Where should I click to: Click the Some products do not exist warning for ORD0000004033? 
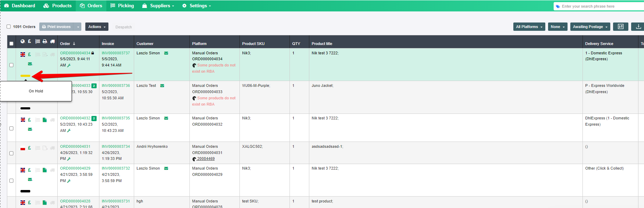pos(214,101)
